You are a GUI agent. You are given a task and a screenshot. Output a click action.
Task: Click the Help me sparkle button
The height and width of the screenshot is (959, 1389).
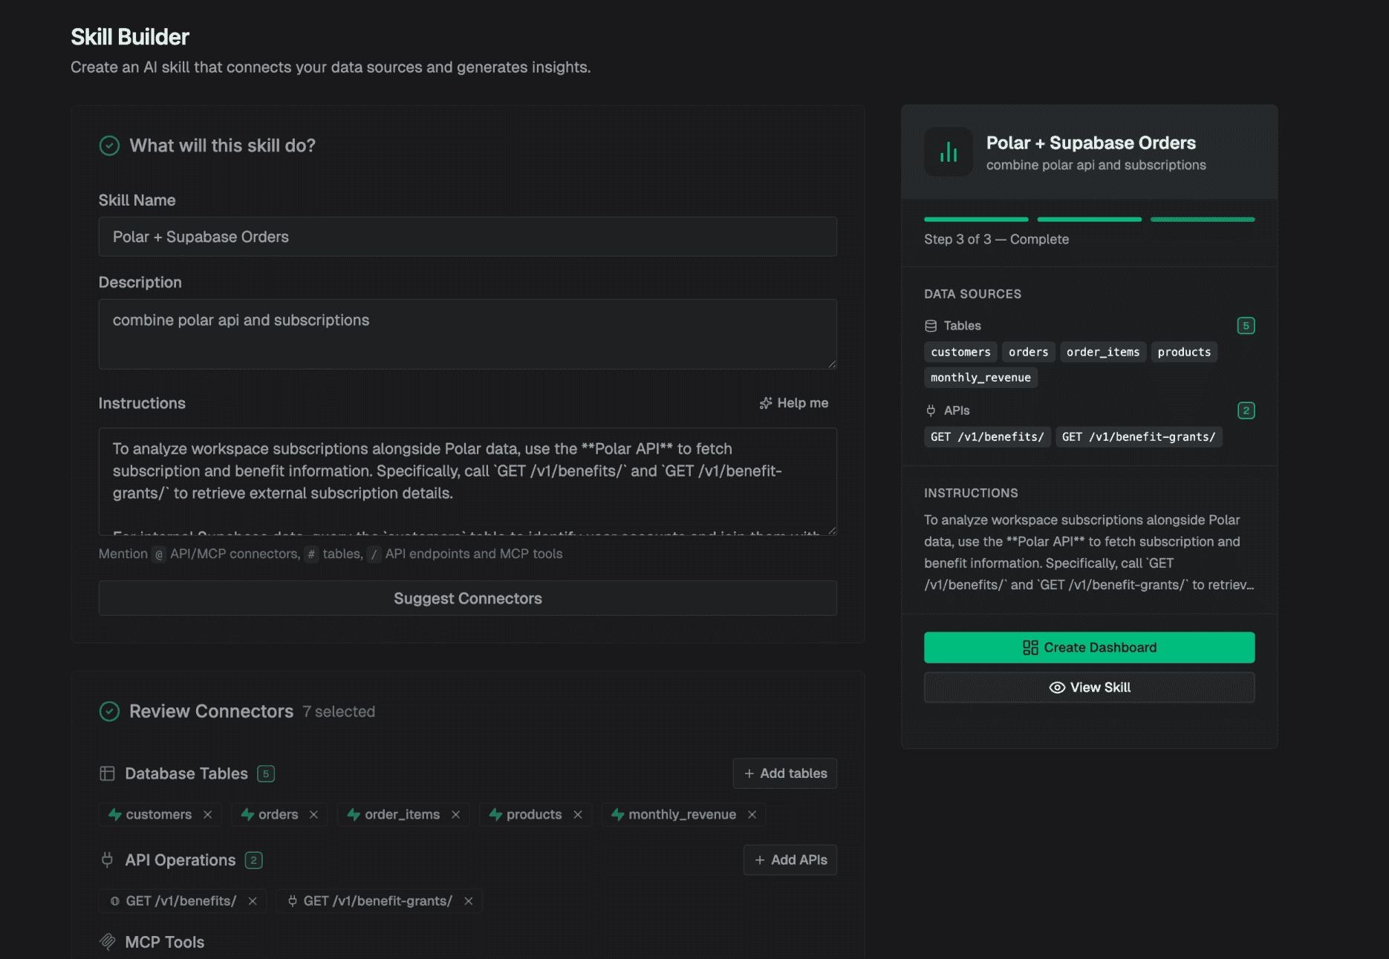(x=793, y=403)
